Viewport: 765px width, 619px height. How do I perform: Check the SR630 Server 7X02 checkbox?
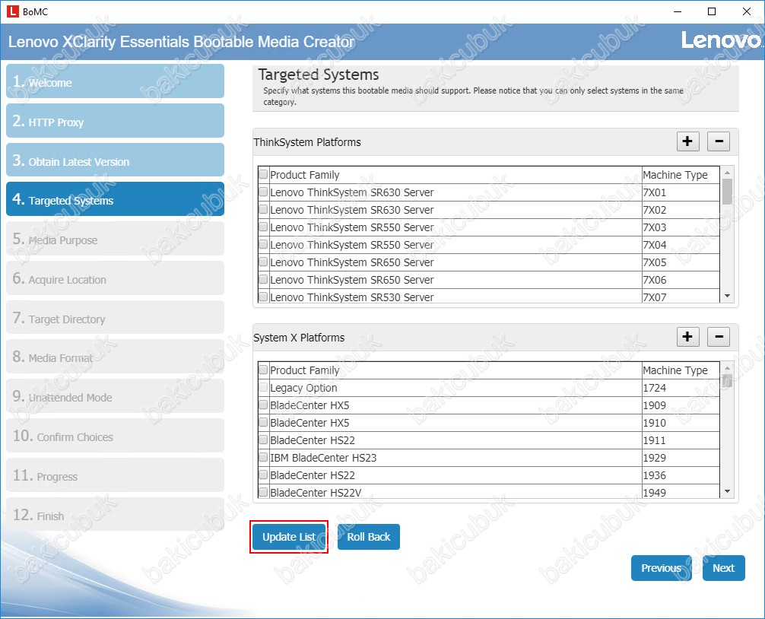(263, 209)
